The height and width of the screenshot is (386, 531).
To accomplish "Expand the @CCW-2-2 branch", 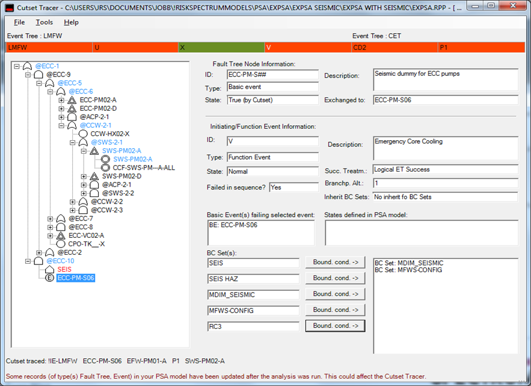I will (x=73, y=202).
